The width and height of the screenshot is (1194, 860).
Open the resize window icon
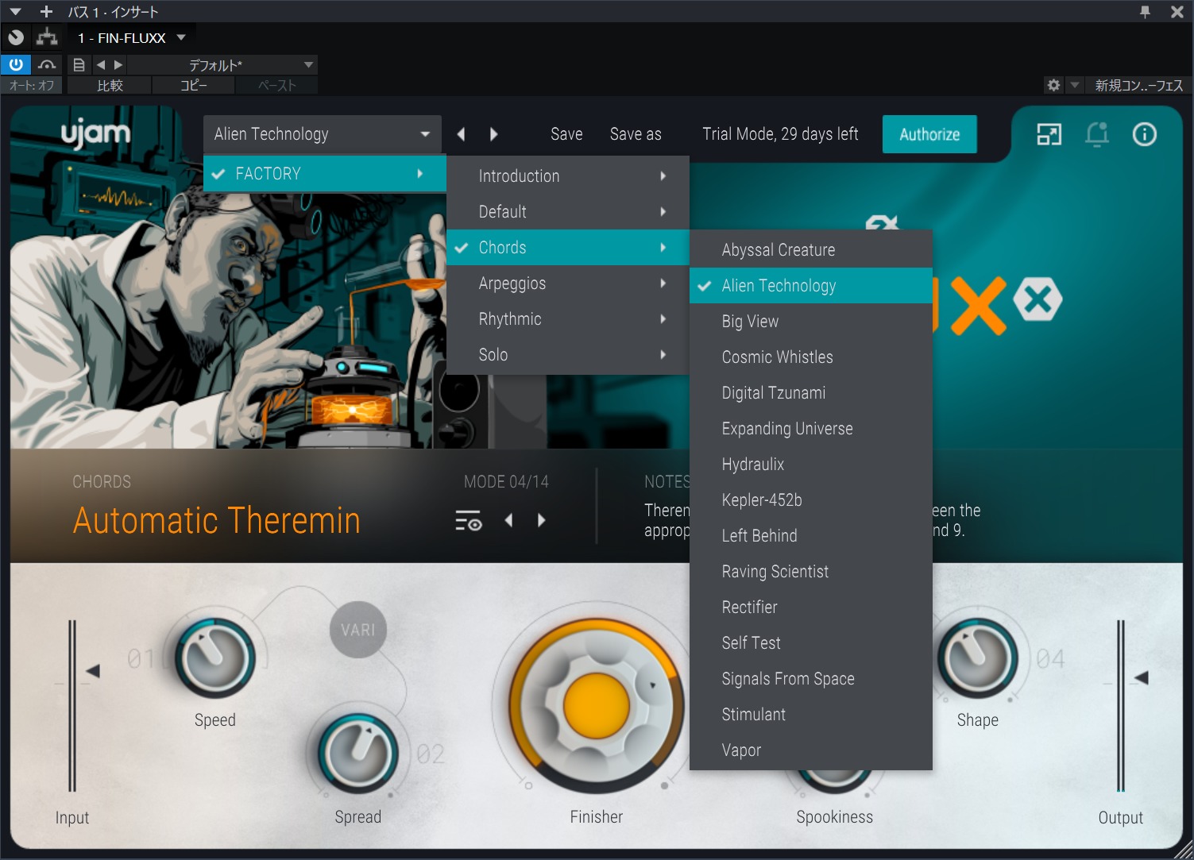(1049, 134)
